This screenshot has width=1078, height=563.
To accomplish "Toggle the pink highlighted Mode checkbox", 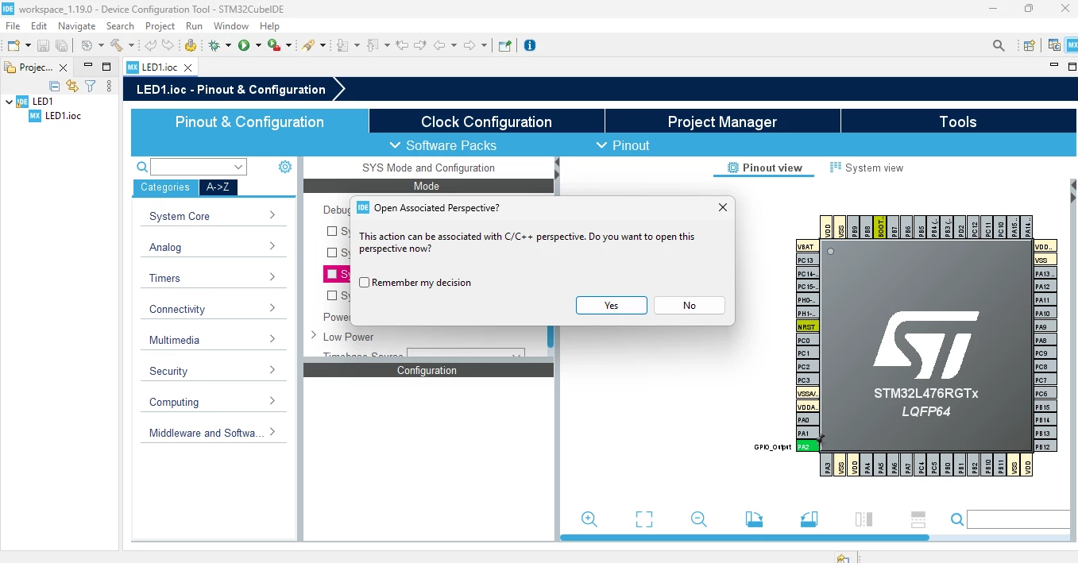I will [332, 274].
